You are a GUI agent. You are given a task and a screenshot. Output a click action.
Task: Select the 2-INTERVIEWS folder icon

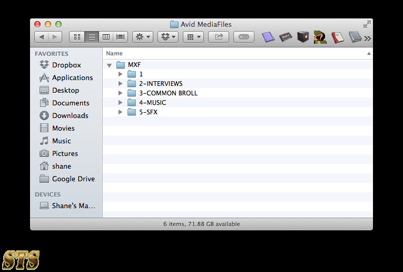[x=132, y=84]
